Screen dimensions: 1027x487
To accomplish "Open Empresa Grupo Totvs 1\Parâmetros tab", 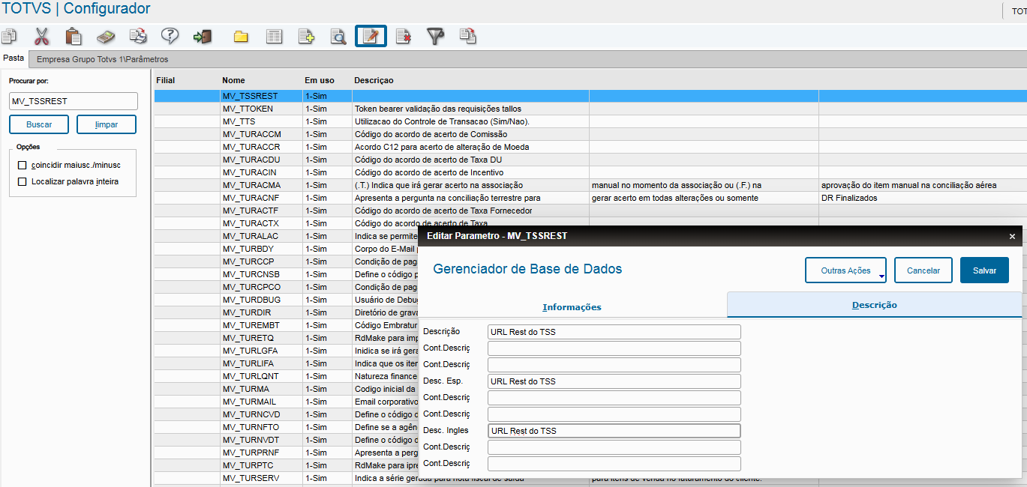I will point(103,59).
